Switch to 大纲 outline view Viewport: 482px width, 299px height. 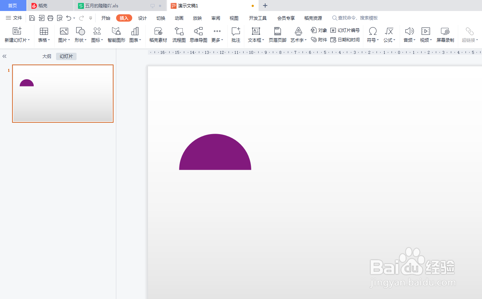tap(47, 56)
